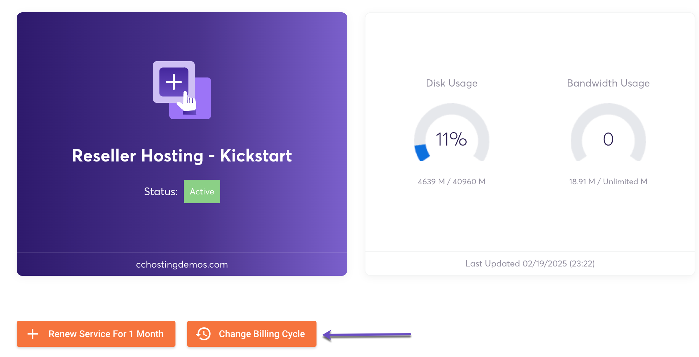Click the Bandwidth Usage gauge arc
Screen dimensions: 699x357
click(608, 109)
